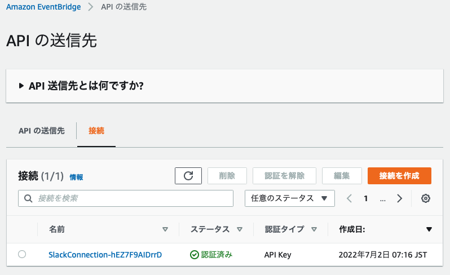Viewport: 450px width, 275px height.
Task: Open the 情報 info link
Action: (76, 177)
